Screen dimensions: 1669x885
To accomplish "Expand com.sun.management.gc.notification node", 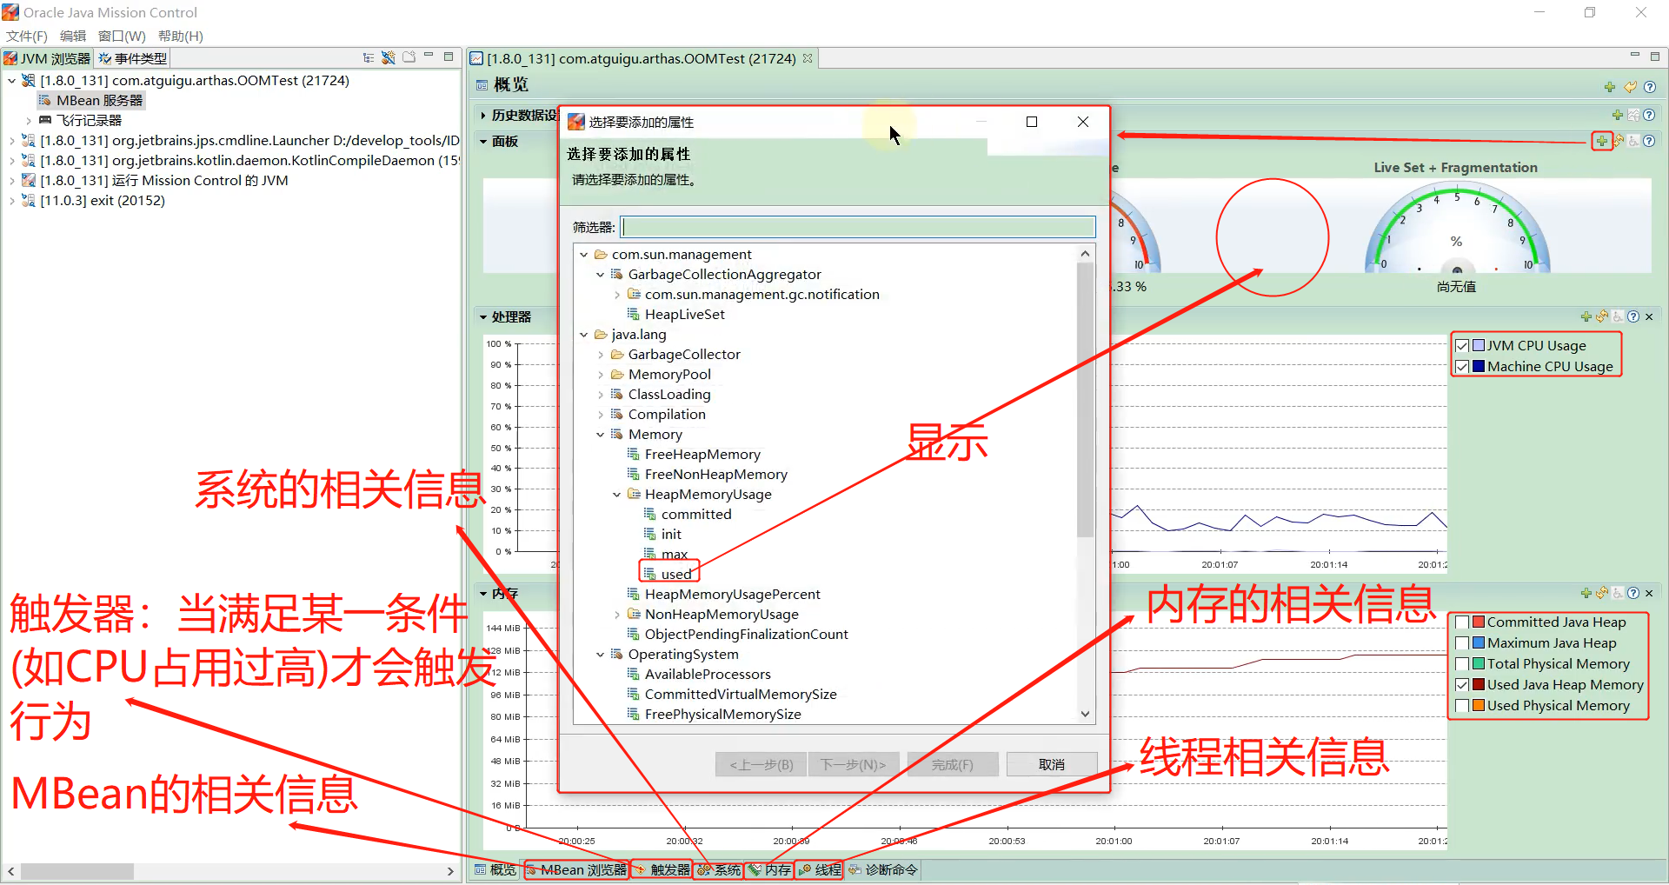I will 617,295.
